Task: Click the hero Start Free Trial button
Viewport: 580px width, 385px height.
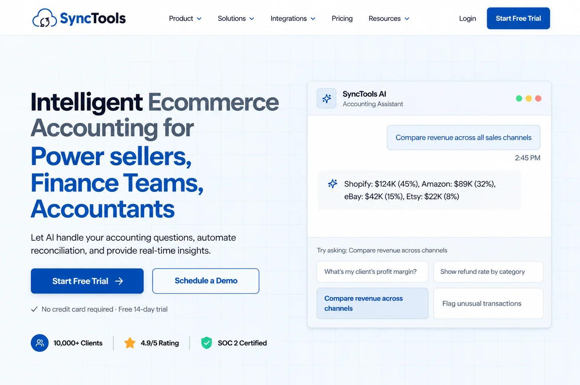Action: tap(87, 281)
